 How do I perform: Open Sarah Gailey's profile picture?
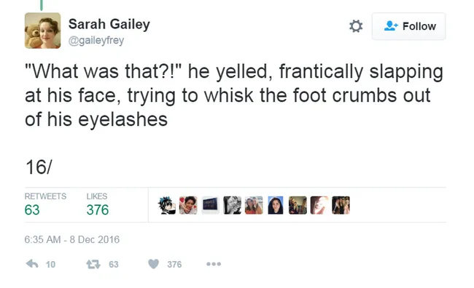pyautogui.click(x=42, y=31)
